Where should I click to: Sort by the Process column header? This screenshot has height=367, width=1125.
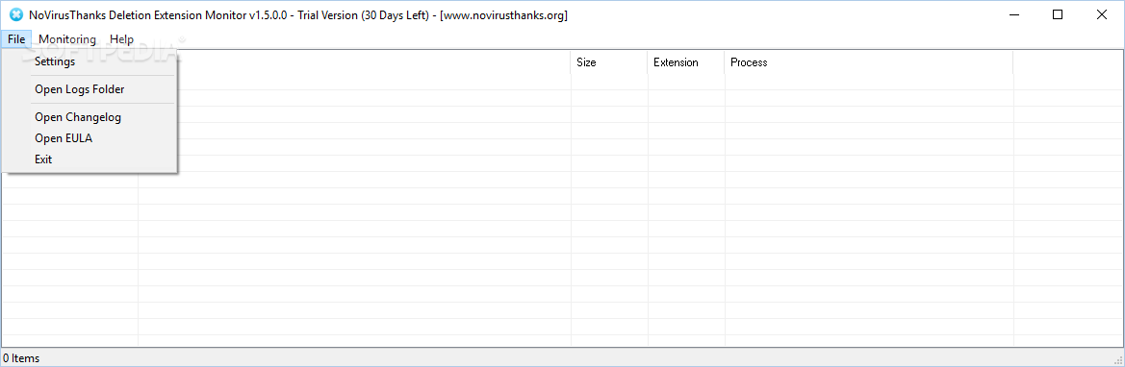(869, 62)
